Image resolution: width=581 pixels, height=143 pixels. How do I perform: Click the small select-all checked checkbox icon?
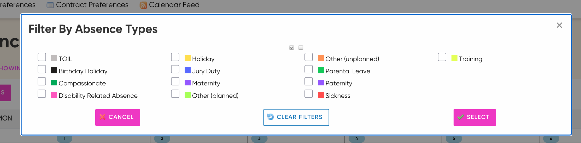point(292,47)
